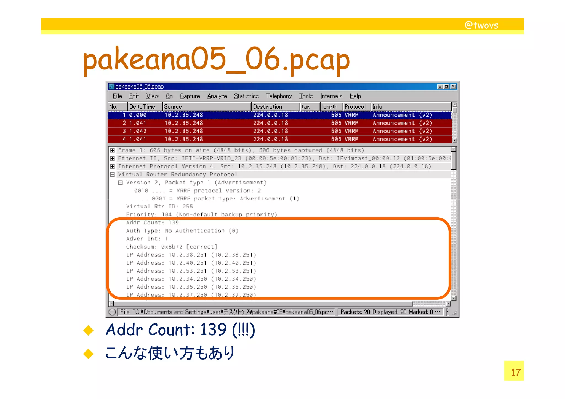Screen dimensions: 565x399
Task: Open the File menu
Action: (x=117, y=96)
